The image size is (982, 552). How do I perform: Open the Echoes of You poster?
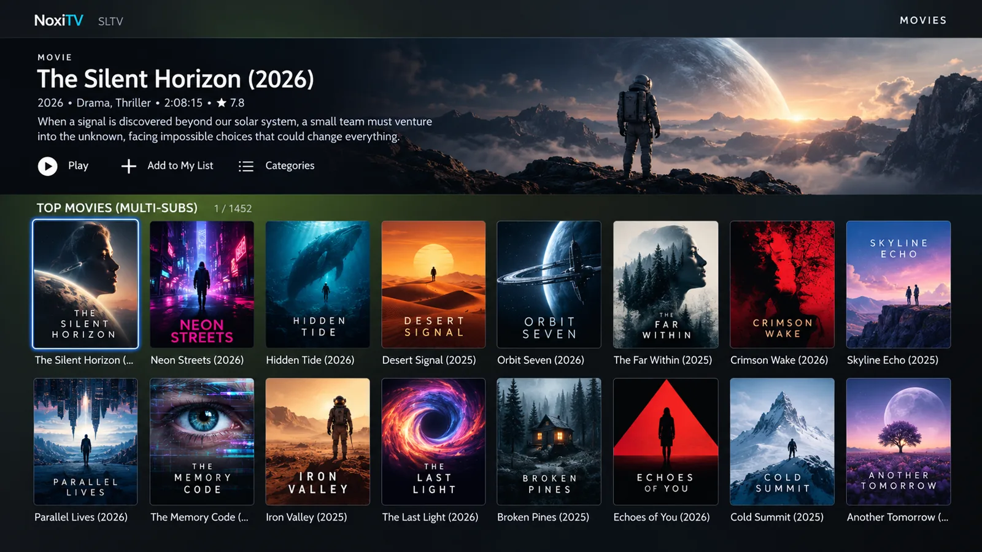(665, 442)
